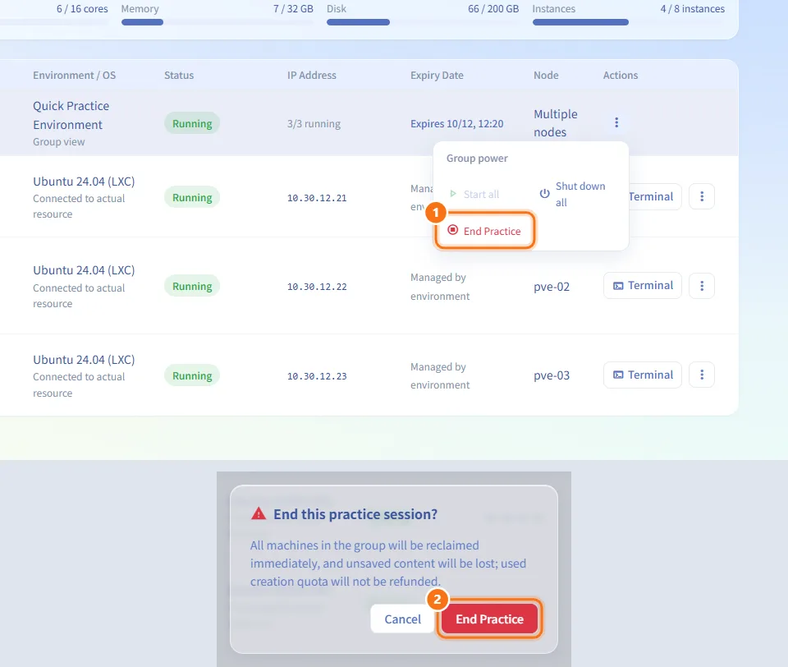
Task: Open Terminal for the pve-03 instance
Action: tap(642, 375)
